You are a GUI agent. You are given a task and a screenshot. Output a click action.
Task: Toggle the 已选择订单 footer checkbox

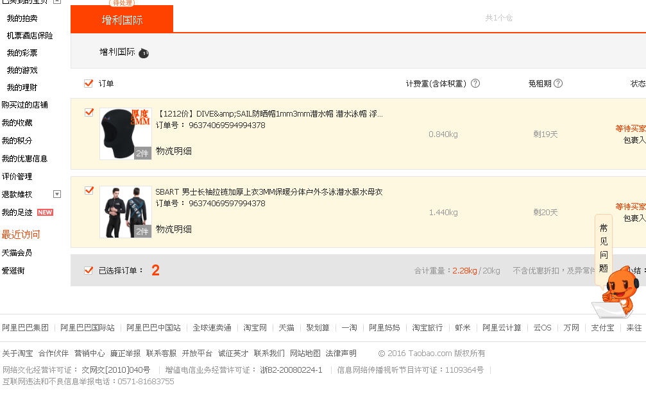point(88,270)
